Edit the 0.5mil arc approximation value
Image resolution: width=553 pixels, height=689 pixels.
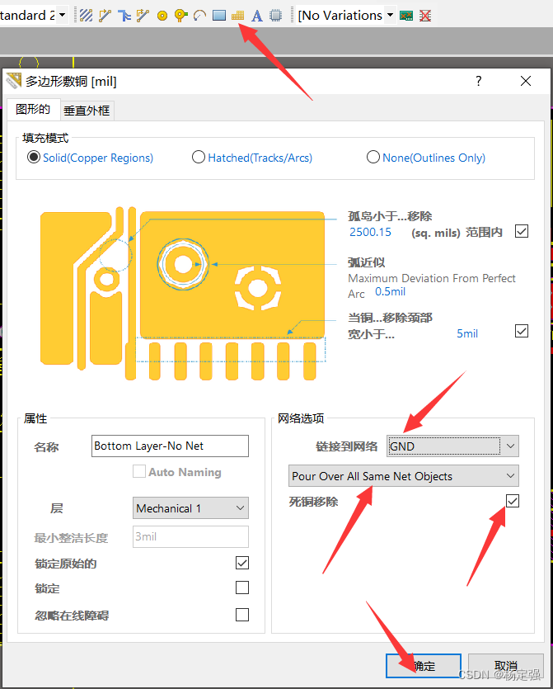[x=390, y=292]
